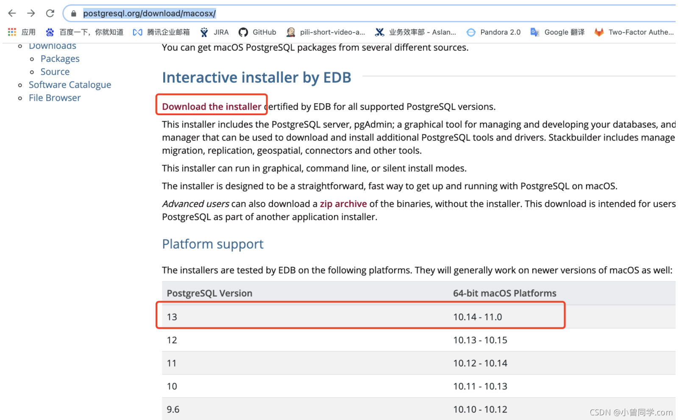This screenshot has width=679, height=420.
Task: Click the Interactive installer by EDB heading
Action: coord(256,77)
